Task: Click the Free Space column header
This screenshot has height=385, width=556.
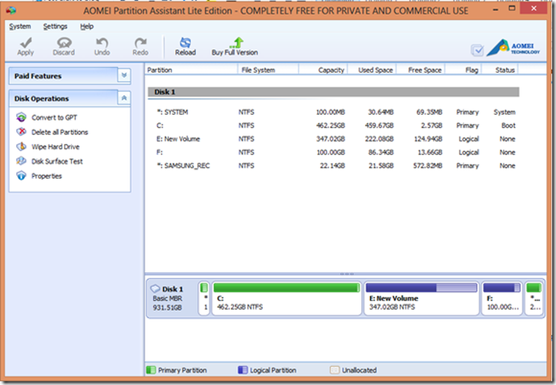Action: [x=421, y=70]
